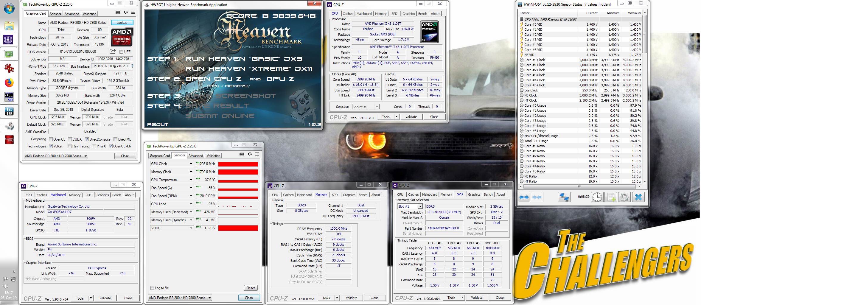Toggle the Vulkan checkbox
This screenshot has height=305, width=858.
[51, 146]
